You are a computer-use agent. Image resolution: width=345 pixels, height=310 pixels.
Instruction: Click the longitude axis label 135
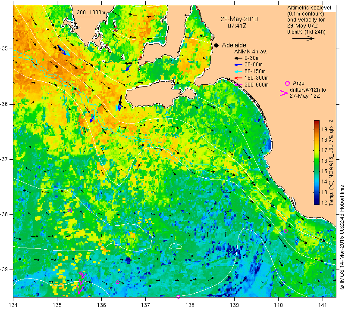tap(57, 305)
